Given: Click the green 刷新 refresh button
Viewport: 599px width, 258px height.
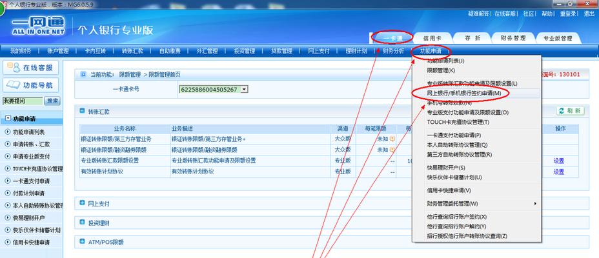Looking at the screenshot, I should 571,111.
